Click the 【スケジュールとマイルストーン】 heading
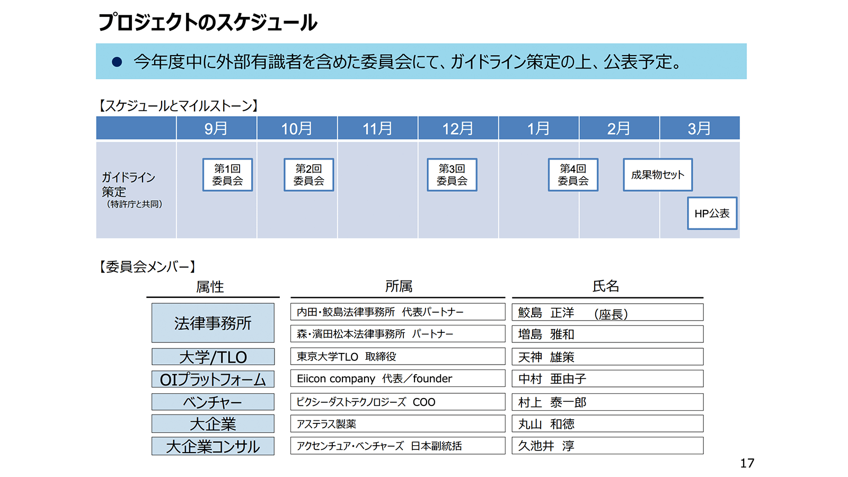 click(179, 106)
